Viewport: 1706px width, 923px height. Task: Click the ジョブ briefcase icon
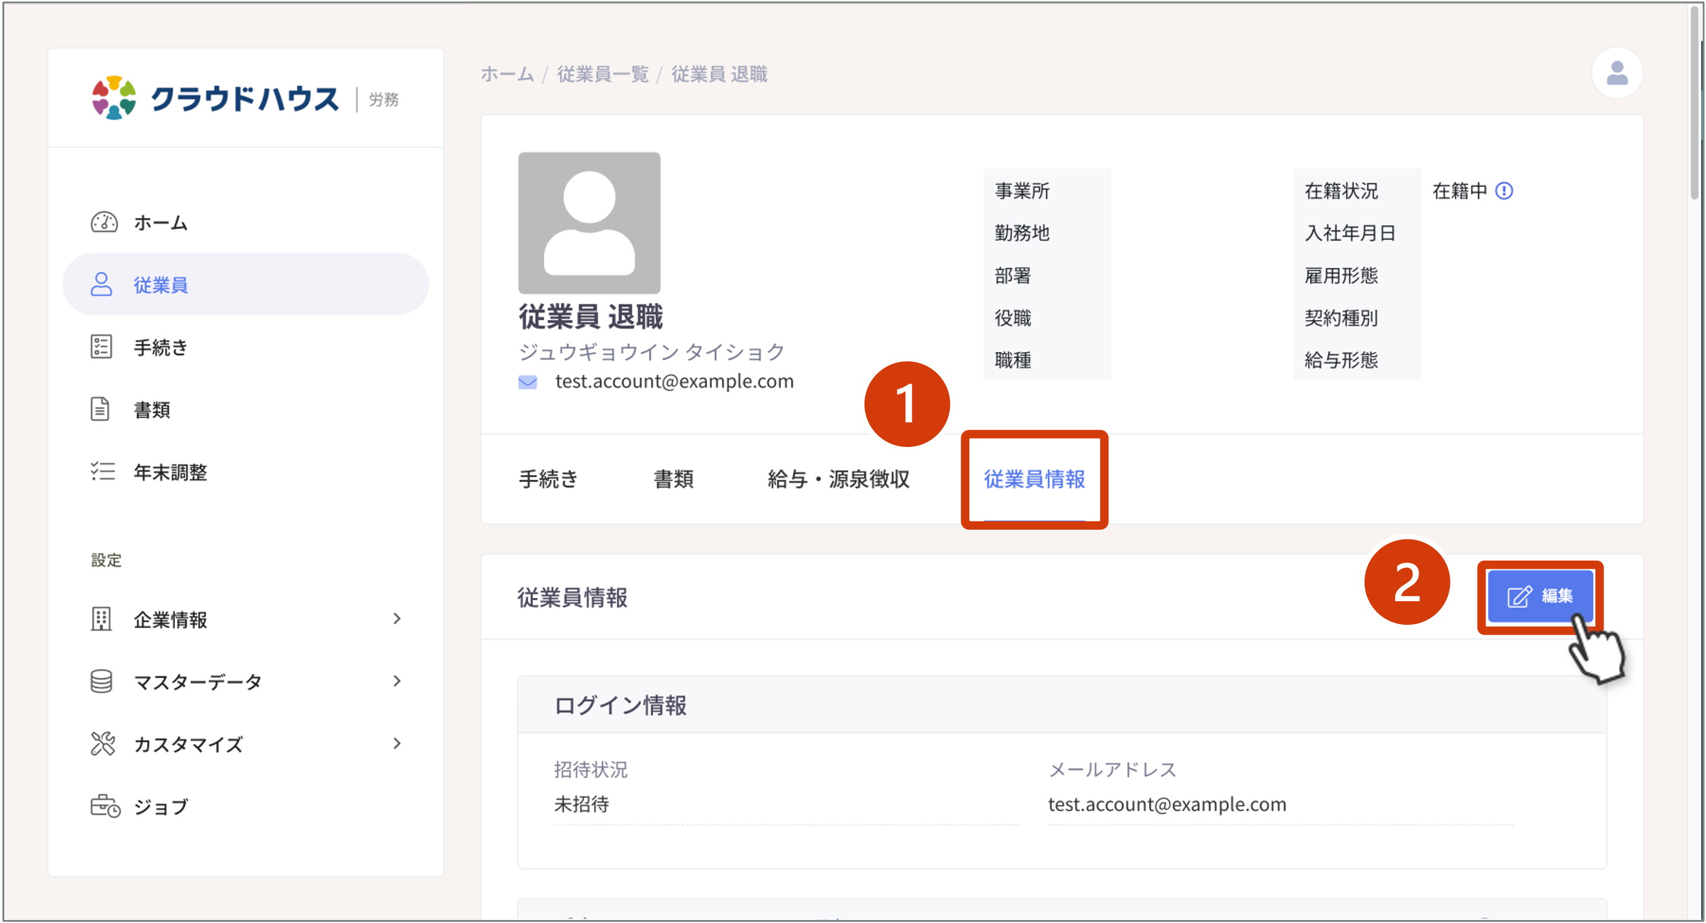coord(105,806)
